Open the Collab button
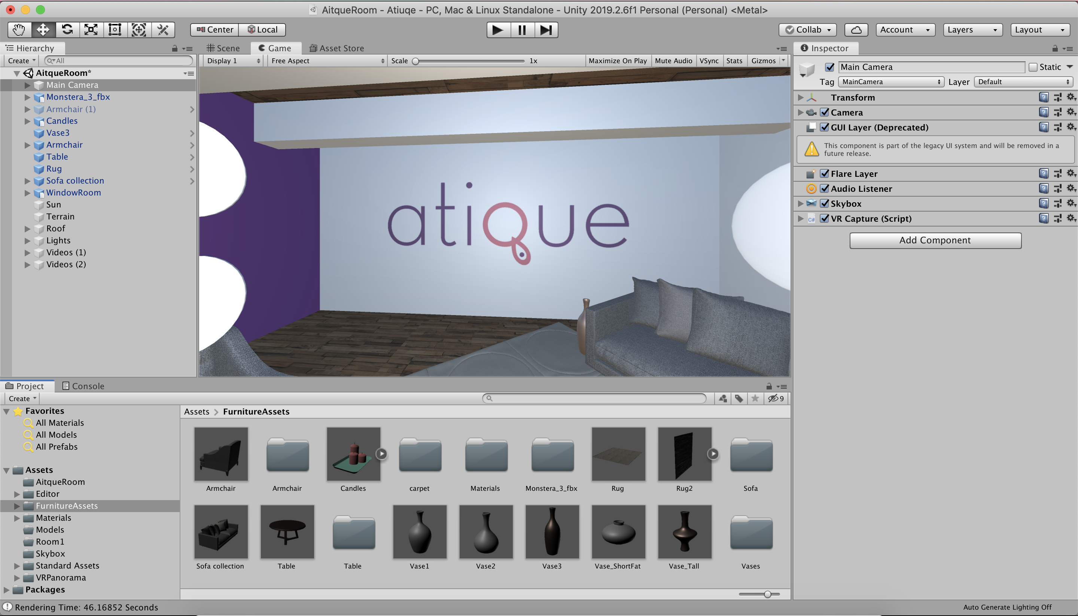 (808, 30)
